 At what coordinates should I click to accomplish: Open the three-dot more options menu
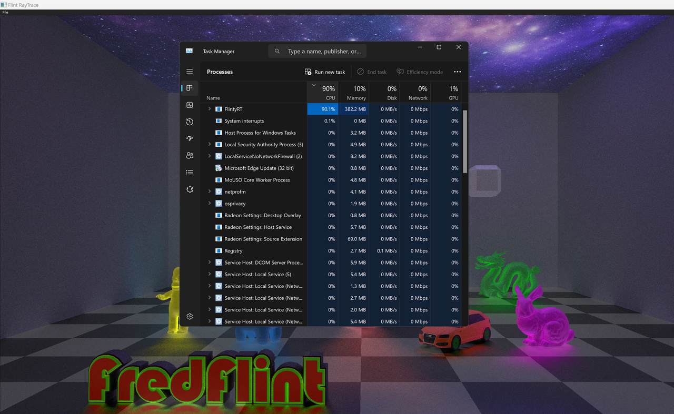pyautogui.click(x=457, y=72)
